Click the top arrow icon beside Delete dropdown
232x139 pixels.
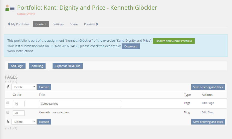[x=8, y=87]
